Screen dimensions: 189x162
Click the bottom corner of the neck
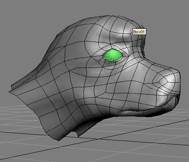[59, 139]
